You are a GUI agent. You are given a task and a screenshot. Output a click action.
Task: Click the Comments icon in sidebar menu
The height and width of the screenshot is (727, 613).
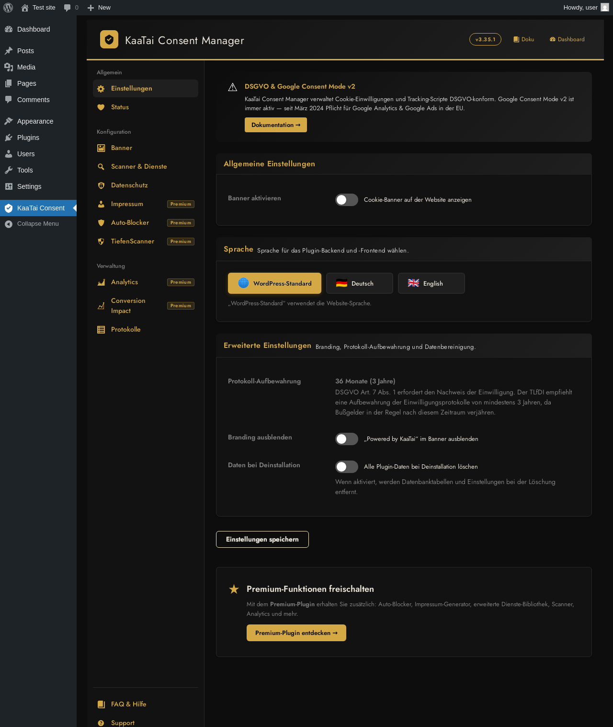click(x=9, y=100)
